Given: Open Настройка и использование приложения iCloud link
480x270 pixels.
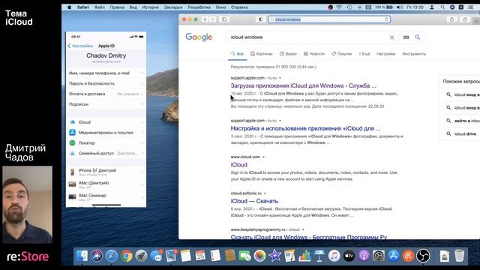Looking at the screenshot, I should point(305,128).
